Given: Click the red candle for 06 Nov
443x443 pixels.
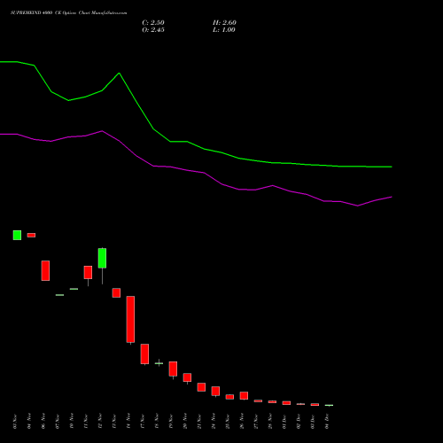Looking at the screenshot, I should (45, 270).
